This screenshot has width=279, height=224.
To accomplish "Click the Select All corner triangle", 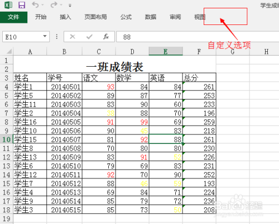I will (x=8, y=51).
